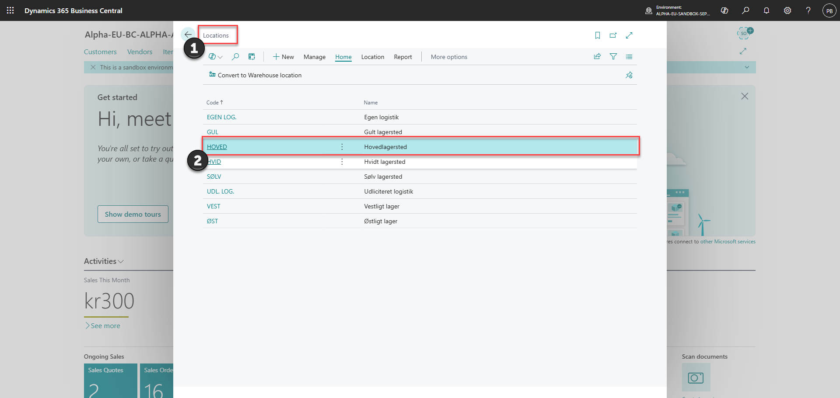The width and height of the screenshot is (840, 398).
Task: Show row options for HOVED
Action: [x=342, y=147]
